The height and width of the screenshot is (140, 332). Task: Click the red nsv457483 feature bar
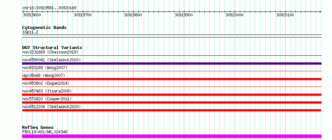[172, 95]
